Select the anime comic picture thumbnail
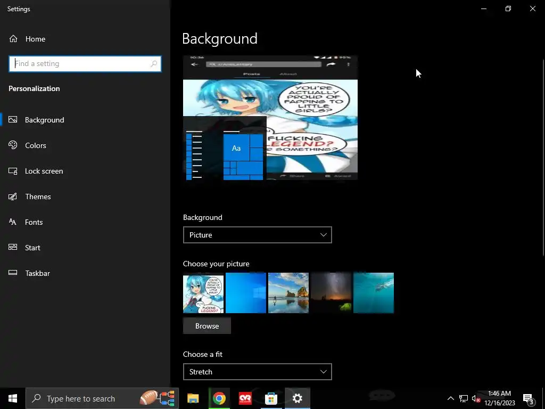The image size is (545, 409). pyautogui.click(x=203, y=293)
